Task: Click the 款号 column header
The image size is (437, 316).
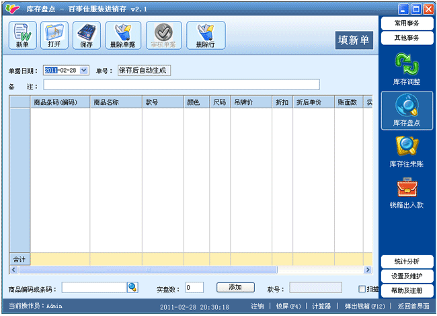Action: pos(163,102)
